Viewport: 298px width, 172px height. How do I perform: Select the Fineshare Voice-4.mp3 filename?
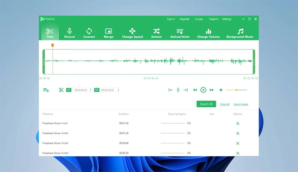coord(55,153)
